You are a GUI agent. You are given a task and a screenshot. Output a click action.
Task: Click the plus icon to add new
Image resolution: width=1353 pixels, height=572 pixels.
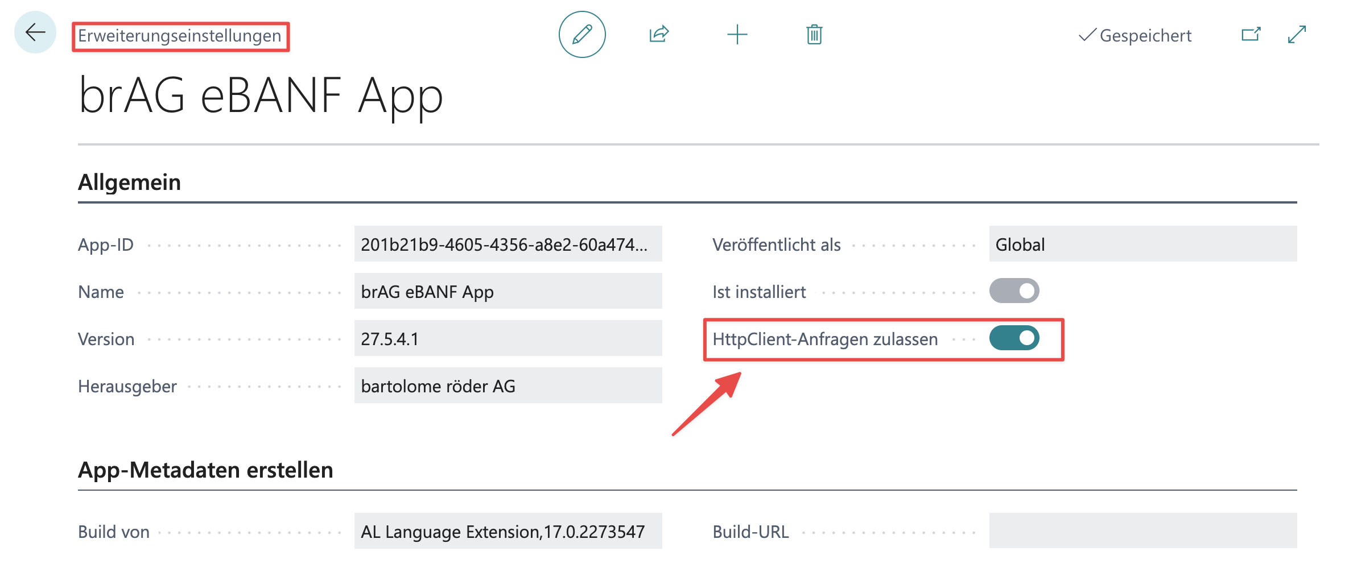tap(737, 35)
